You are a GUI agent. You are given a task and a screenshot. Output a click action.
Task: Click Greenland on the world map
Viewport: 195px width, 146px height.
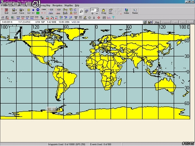[75, 33]
